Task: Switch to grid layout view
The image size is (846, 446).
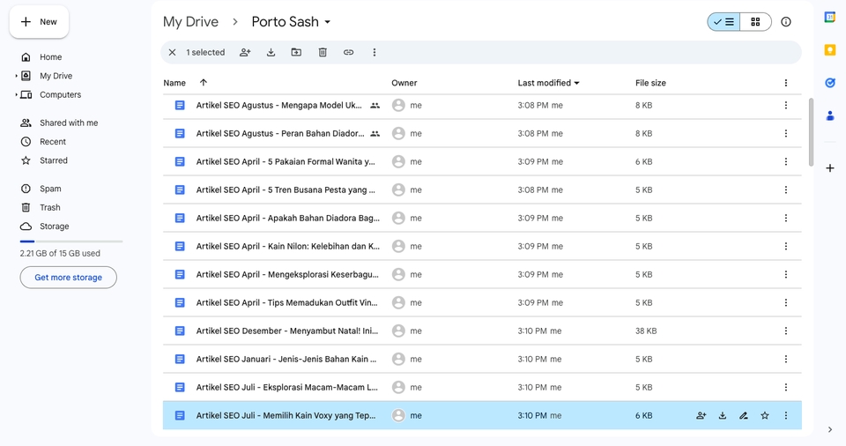Action: [x=755, y=22]
